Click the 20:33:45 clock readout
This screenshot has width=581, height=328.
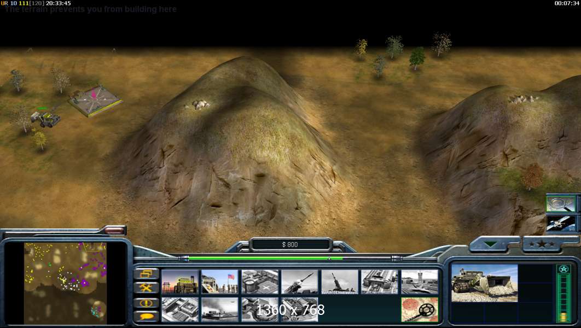click(58, 3)
